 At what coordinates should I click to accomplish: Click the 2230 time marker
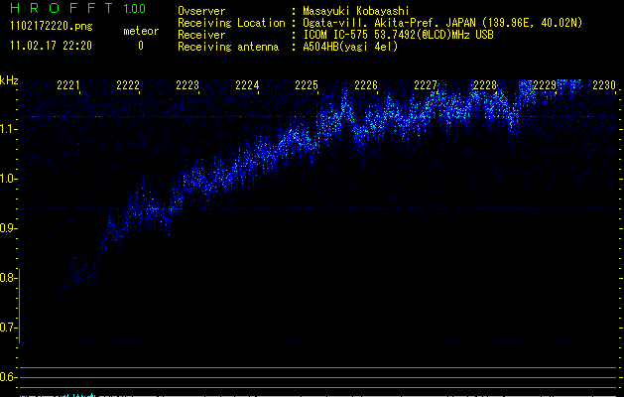coord(604,85)
